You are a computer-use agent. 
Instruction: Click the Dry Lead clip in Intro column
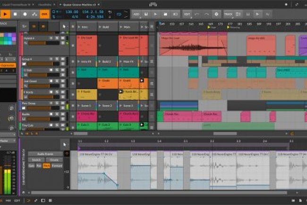tap(86, 45)
